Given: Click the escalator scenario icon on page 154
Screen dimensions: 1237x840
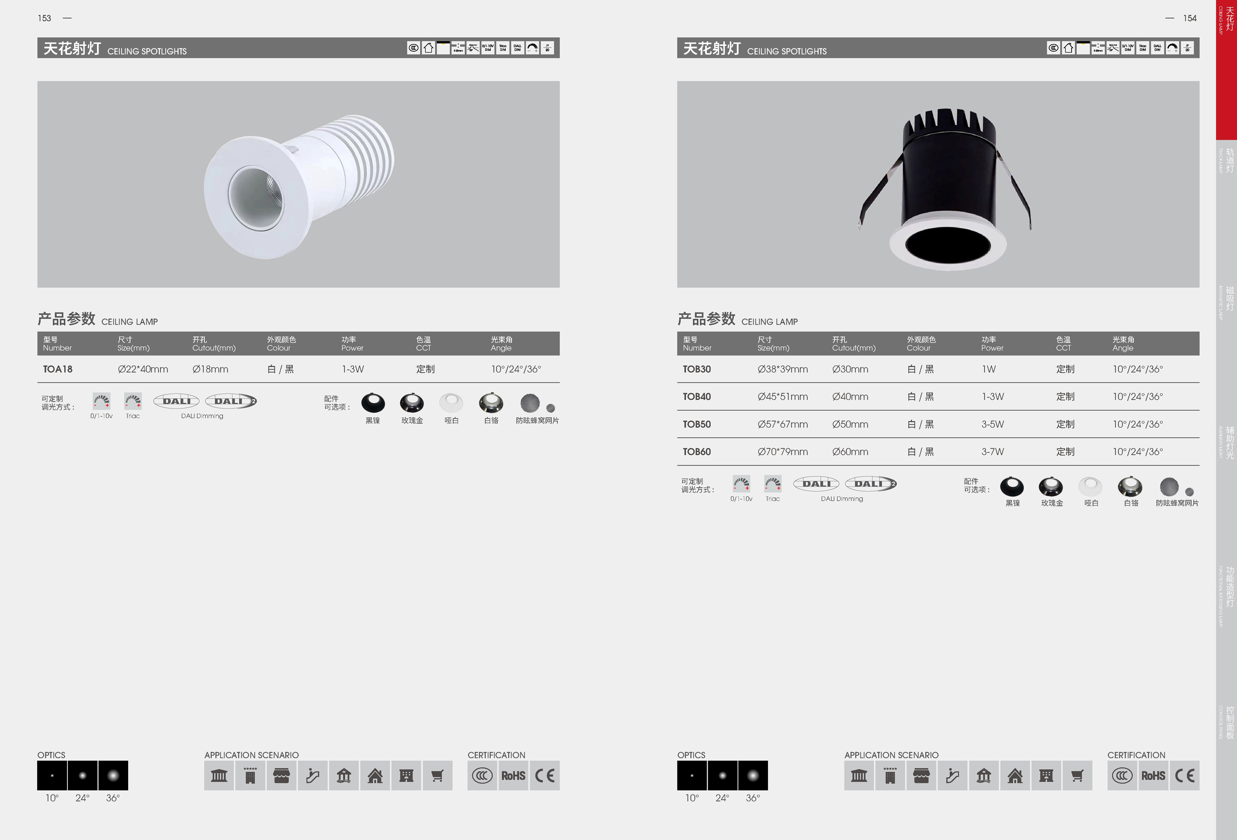Looking at the screenshot, I should coord(952,776).
